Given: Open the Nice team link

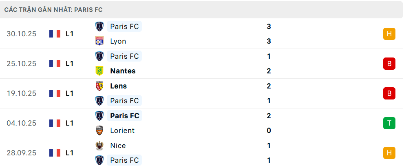Looking at the screenshot, I should (118, 146).
